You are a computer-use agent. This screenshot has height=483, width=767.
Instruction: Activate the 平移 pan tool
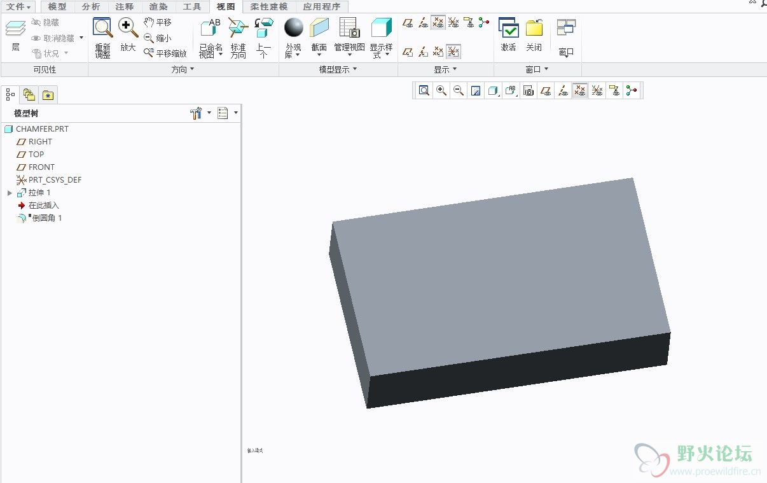[157, 22]
